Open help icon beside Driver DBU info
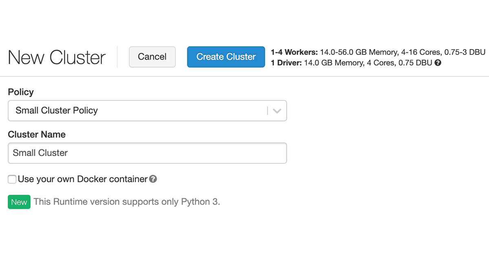Viewport: 489px width, 256px height. coord(438,63)
